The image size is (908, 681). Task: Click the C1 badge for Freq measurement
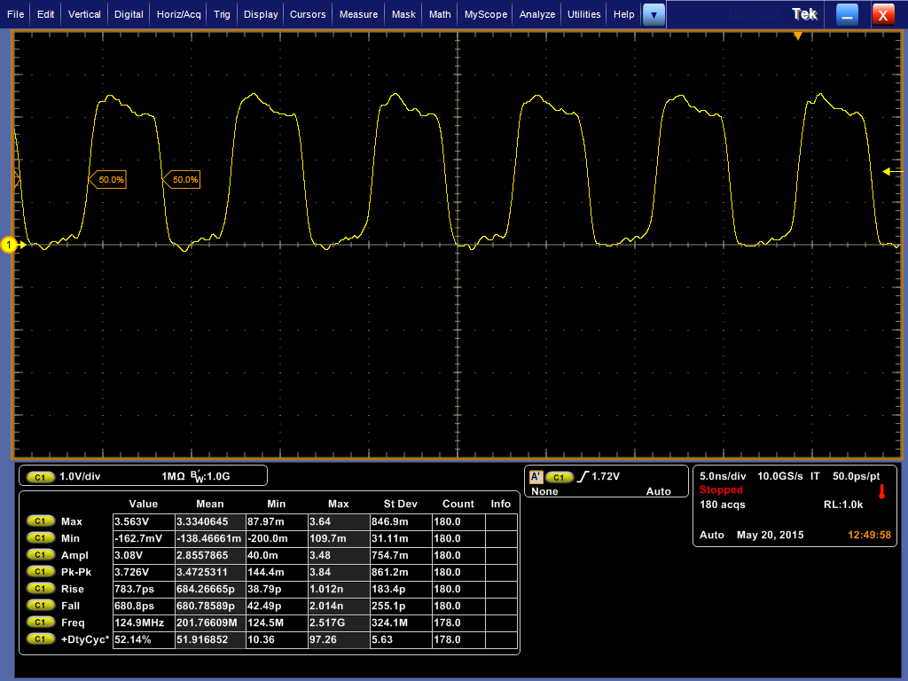[41, 622]
